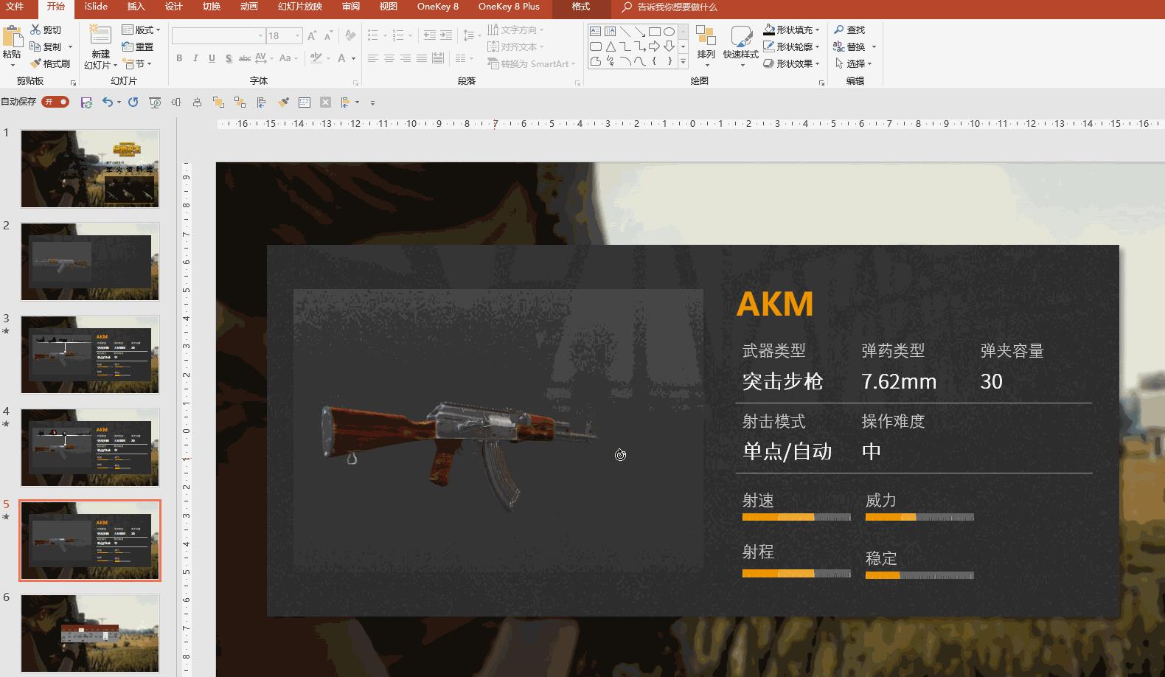The width and height of the screenshot is (1165, 677).
Task: Start slideshow from the quick access toolbar
Action: (x=155, y=103)
